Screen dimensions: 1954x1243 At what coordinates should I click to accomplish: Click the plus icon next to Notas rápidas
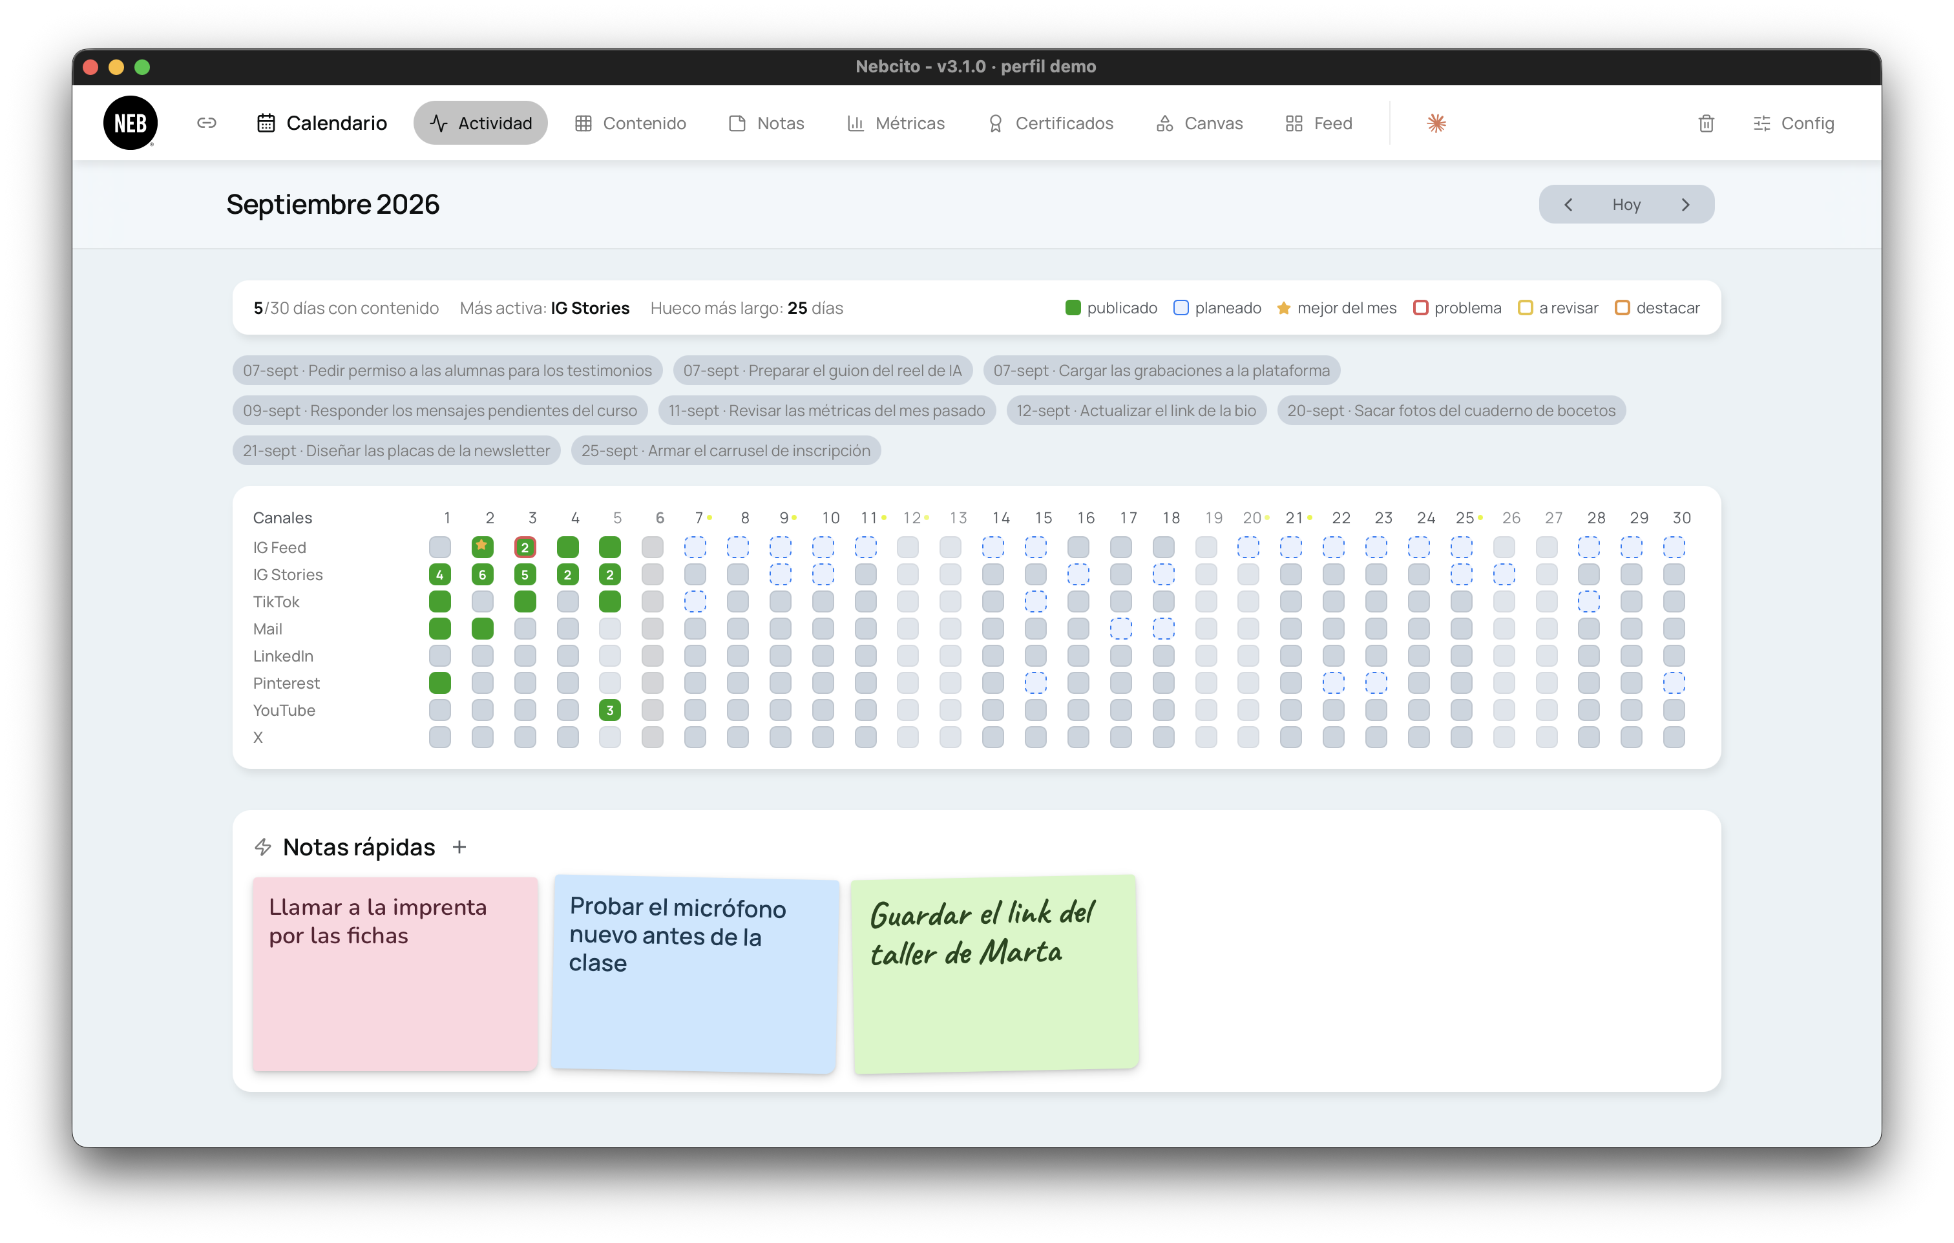(x=459, y=847)
